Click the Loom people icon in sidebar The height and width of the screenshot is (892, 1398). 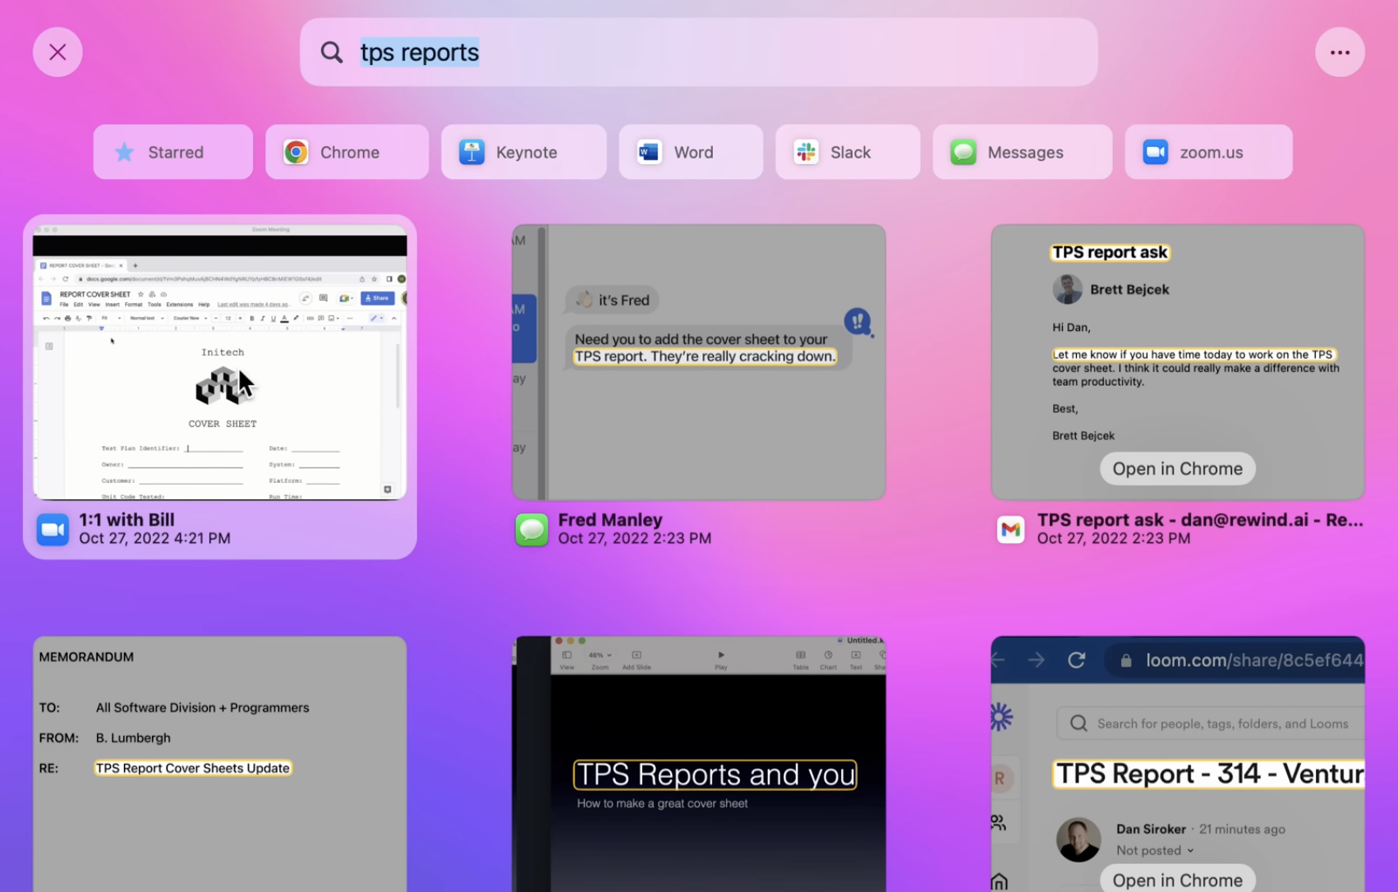click(x=998, y=822)
